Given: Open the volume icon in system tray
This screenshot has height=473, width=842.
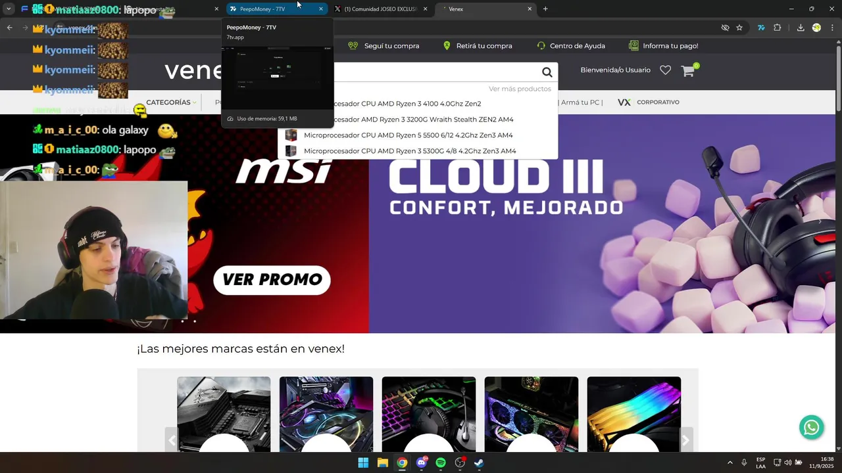Looking at the screenshot, I should coord(787,462).
